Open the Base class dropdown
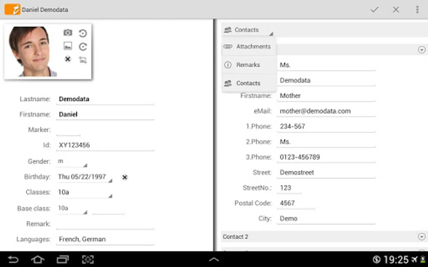Image resolution: width=428 pixels, height=267 pixels. [72, 209]
